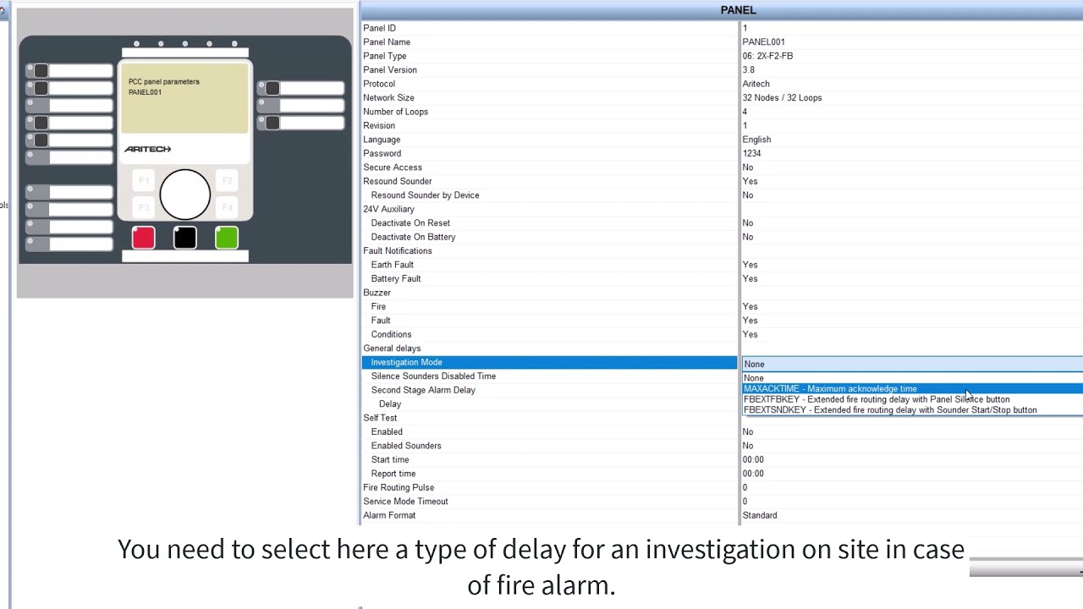Select the Language row
The width and height of the screenshot is (1083, 609).
(x=549, y=140)
